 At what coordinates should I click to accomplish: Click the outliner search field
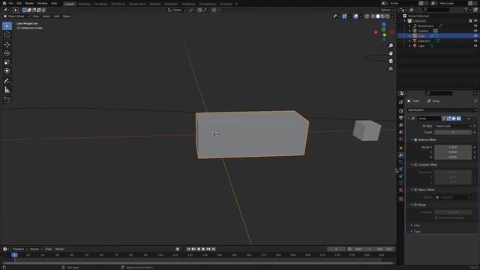pyautogui.click(x=436, y=10)
